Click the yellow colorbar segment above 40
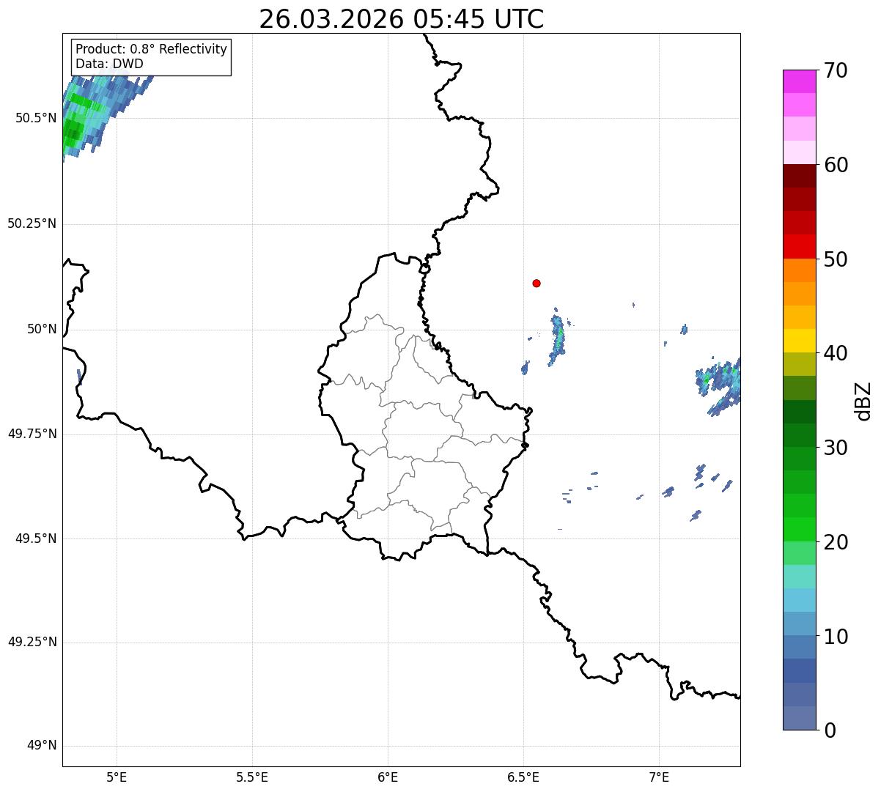 [799, 341]
